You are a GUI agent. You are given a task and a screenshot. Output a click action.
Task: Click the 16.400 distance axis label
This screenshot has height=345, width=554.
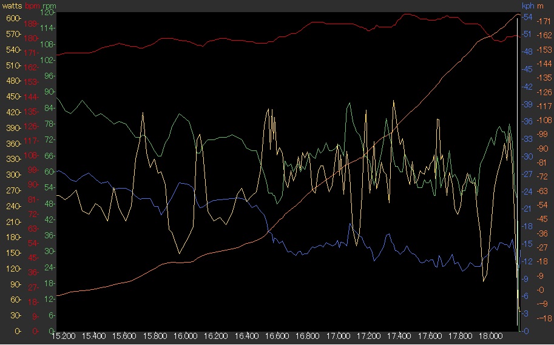(246, 336)
